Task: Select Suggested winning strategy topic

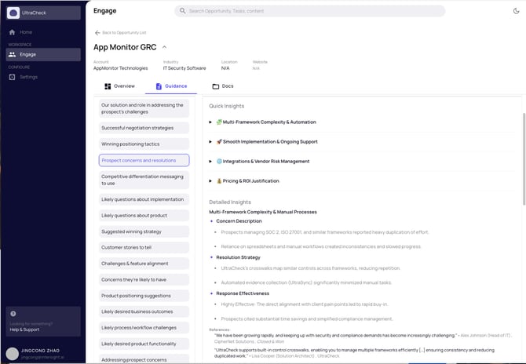Action: pyautogui.click(x=144, y=231)
